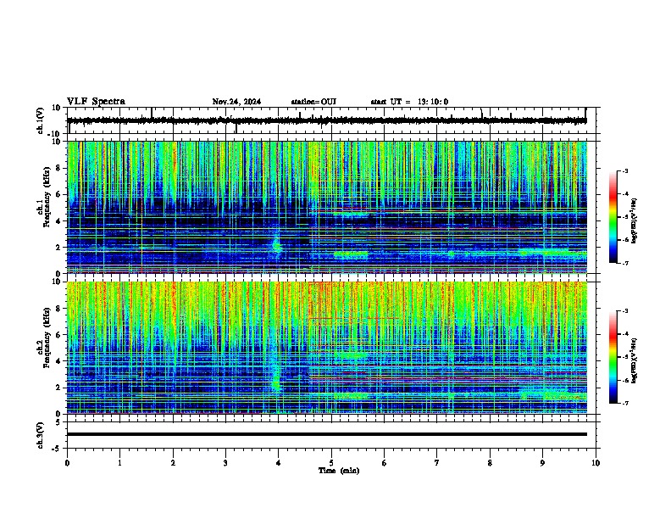
Task: Click the ch.1 voltage waveform trace
Action: (326, 120)
